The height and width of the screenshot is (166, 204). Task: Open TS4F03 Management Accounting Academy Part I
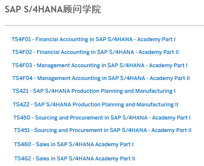click(100, 66)
